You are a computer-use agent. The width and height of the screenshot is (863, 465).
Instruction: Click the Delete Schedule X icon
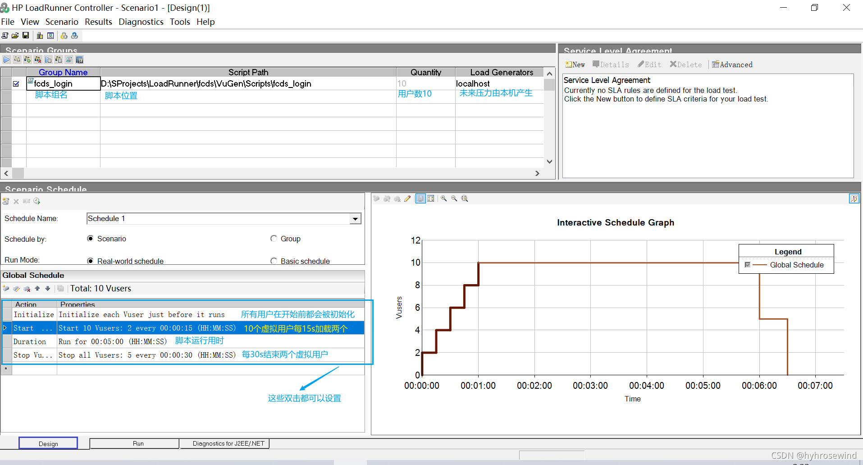[x=16, y=201]
